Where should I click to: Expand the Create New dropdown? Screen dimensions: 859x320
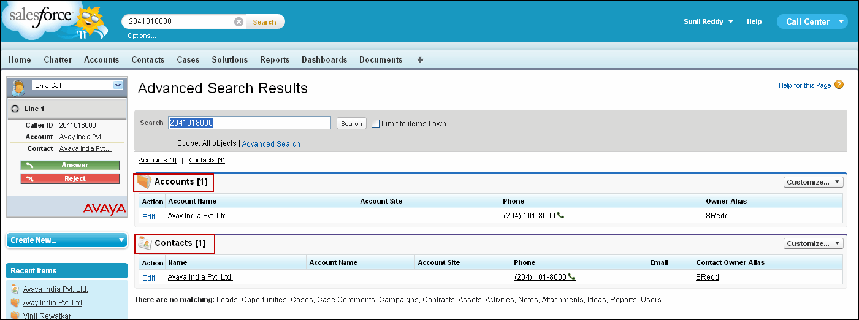pos(67,240)
